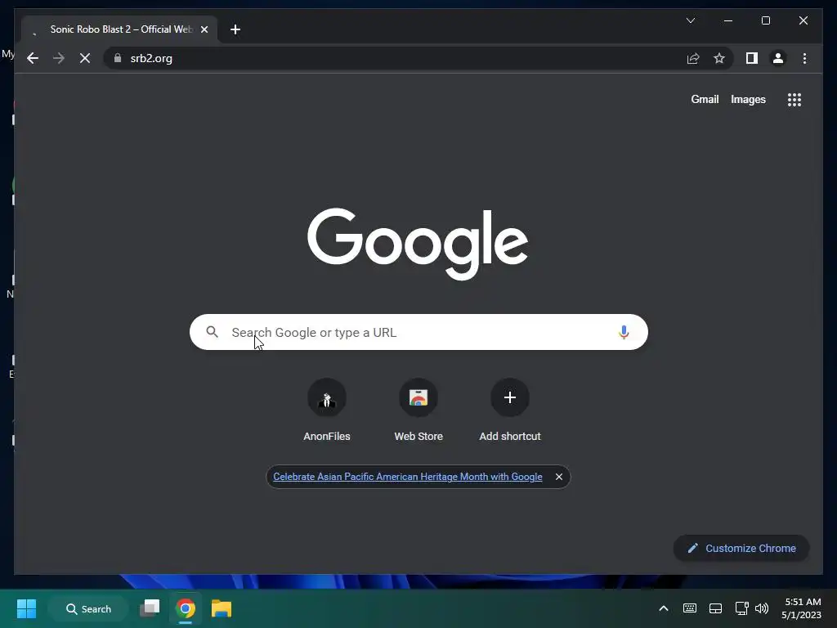Image resolution: width=837 pixels, height=628 pixels.
Task: Open the Images link
Action: tap(748, 99)
